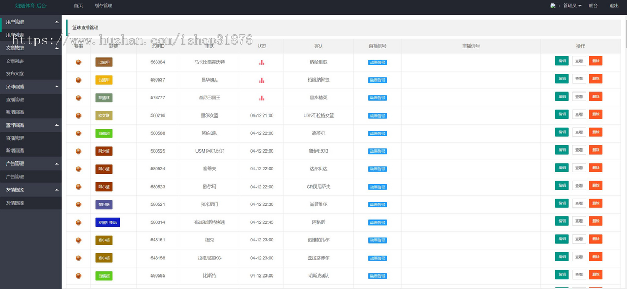Click the 台篮甲 league tag

[104, 80]
